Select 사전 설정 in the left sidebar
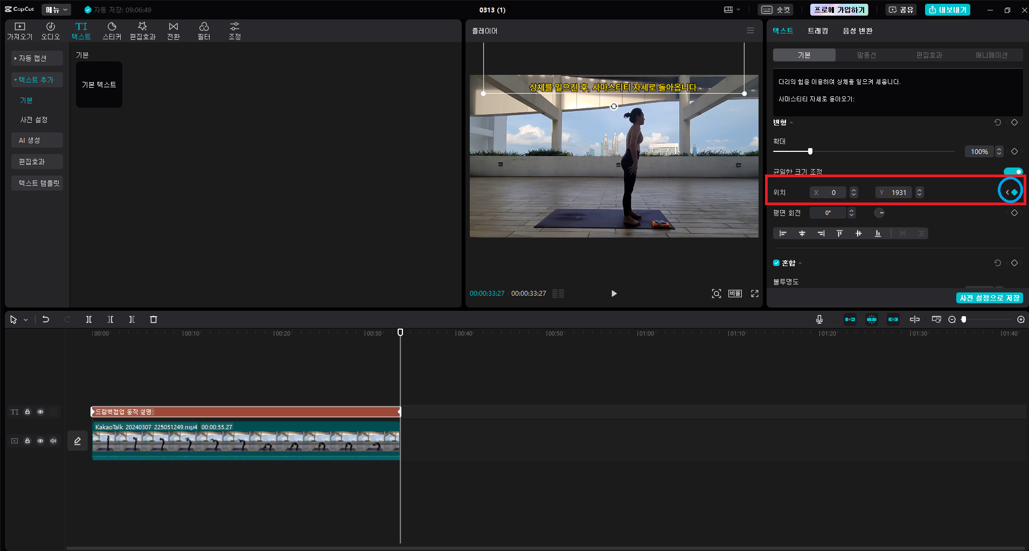This screenshot has height=551, width=1029. click(x=34, y=120)
